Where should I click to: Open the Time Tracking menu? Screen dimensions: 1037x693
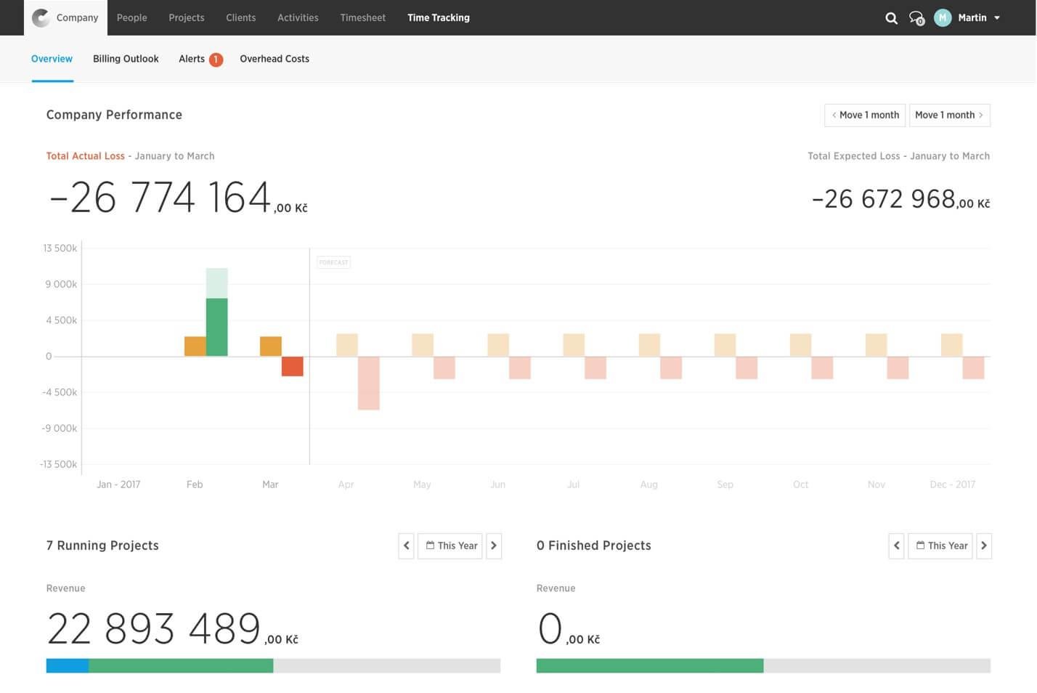(x=439, y=17)
